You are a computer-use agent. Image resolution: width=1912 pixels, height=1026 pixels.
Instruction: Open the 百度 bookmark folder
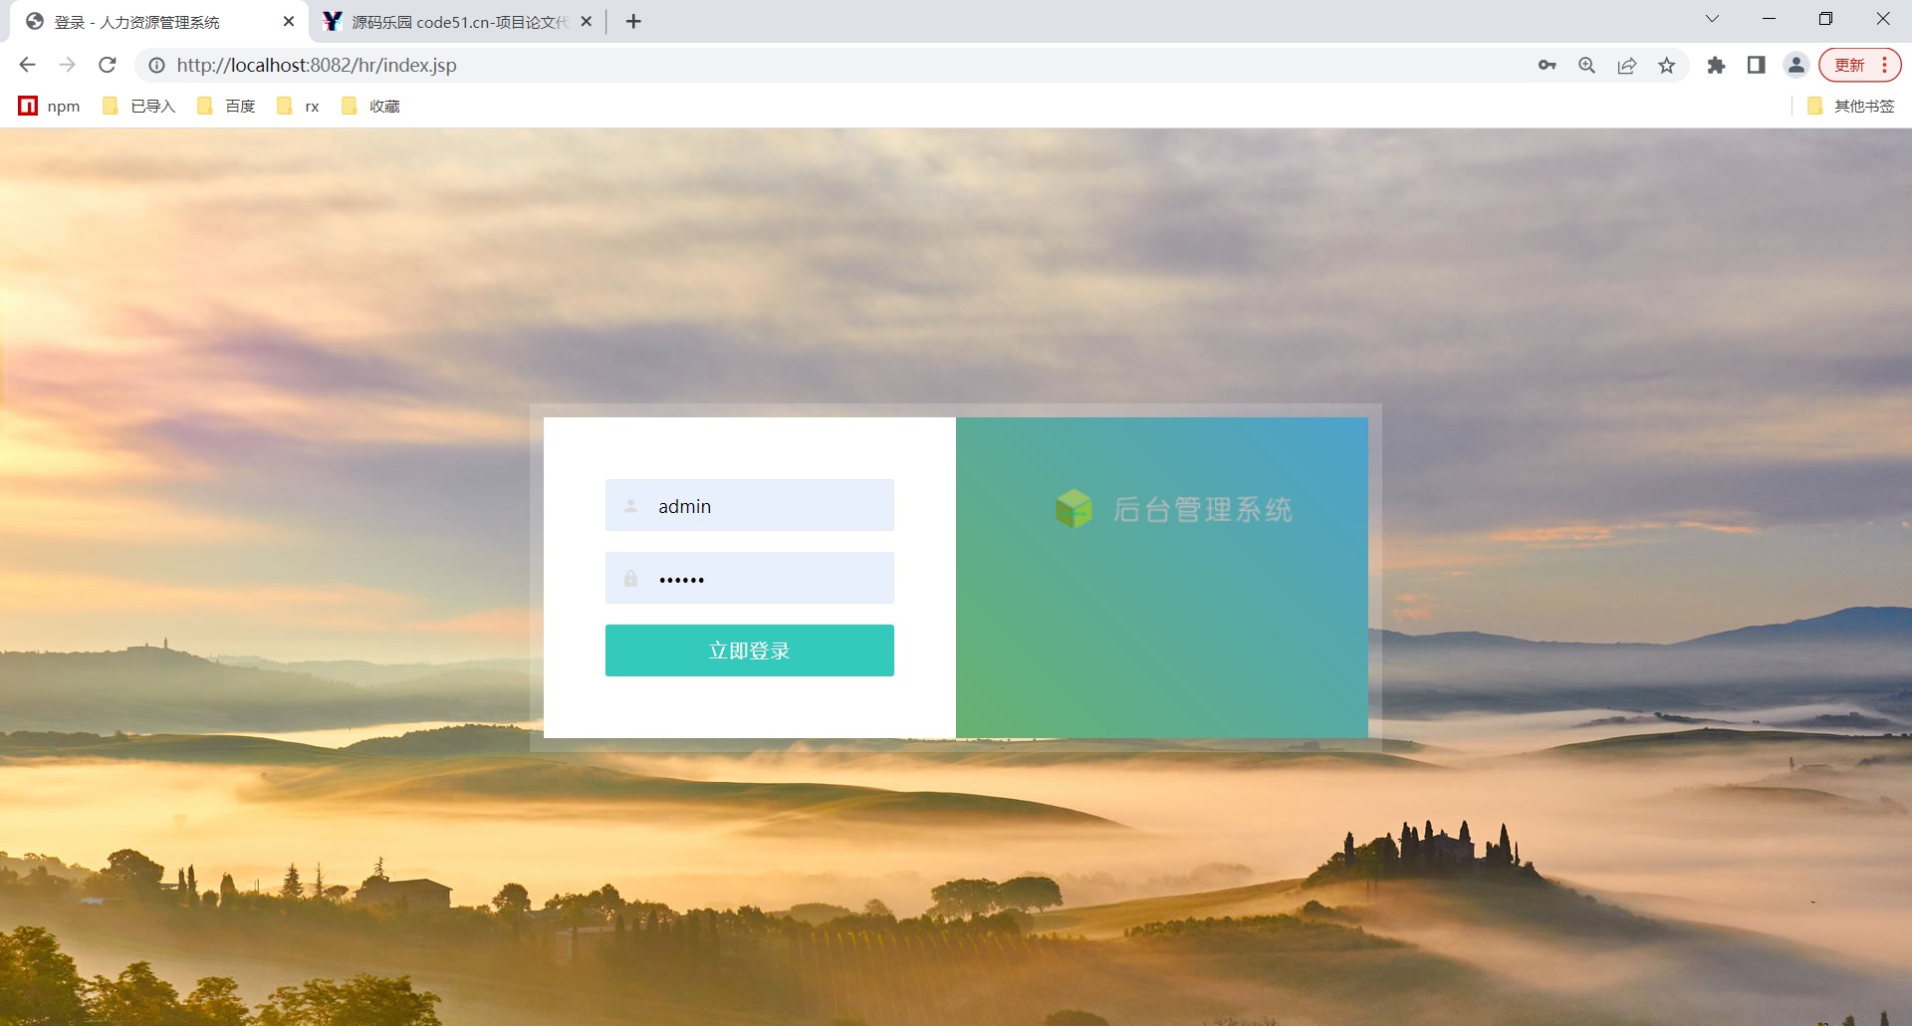tap(227, 106)
